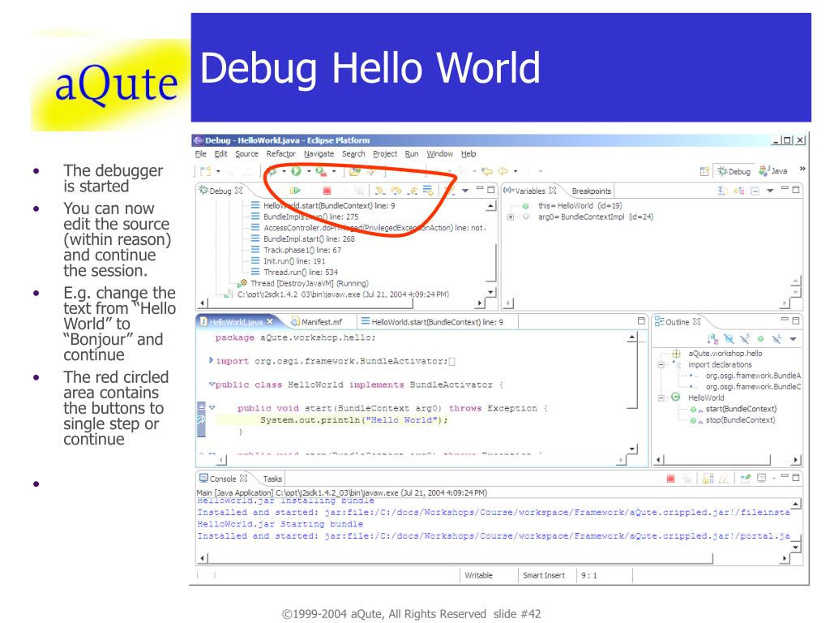
Task: Toggle Pin Console icon
Action: 746,479
